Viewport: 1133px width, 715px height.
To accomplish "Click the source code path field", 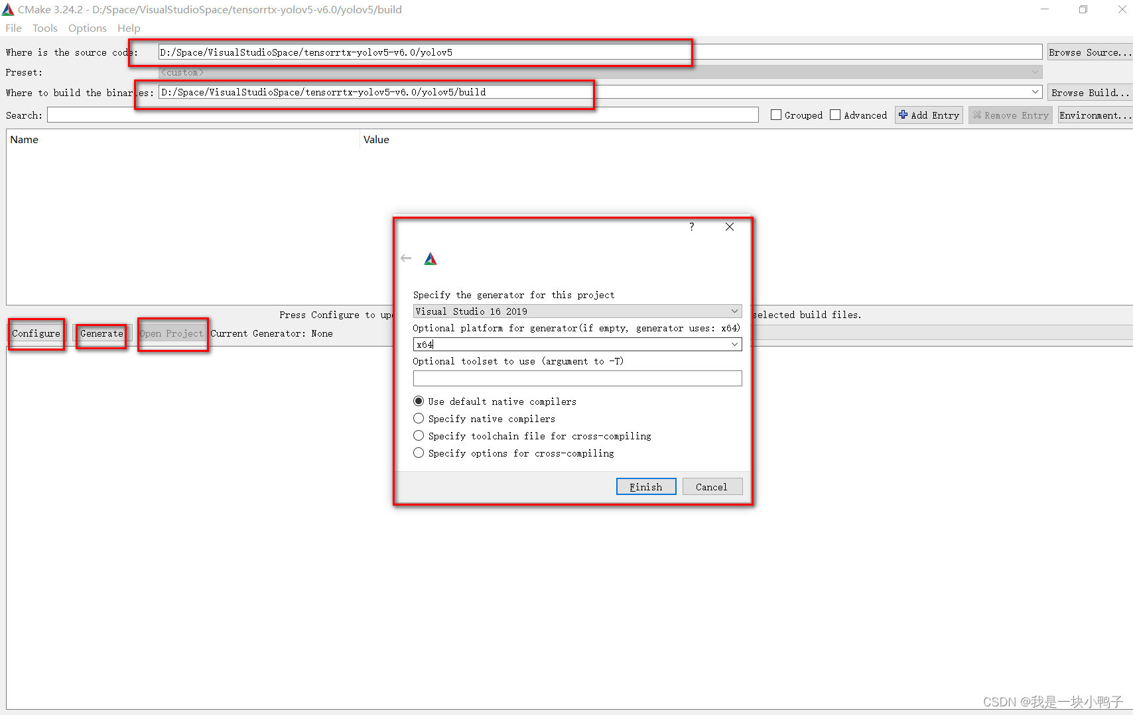I will click(600, 52).
